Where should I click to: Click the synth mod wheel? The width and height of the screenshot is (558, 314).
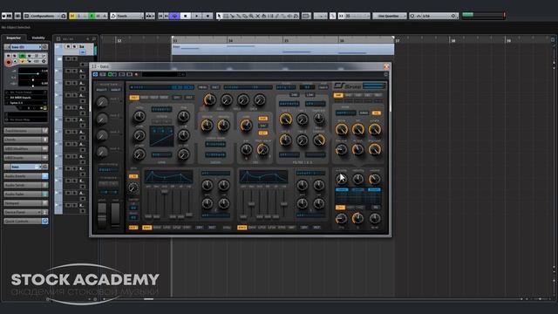pos(115,214)
